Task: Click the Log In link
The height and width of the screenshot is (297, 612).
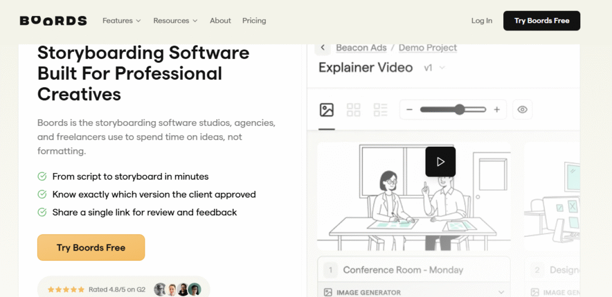Action: (x=481, y=21)
